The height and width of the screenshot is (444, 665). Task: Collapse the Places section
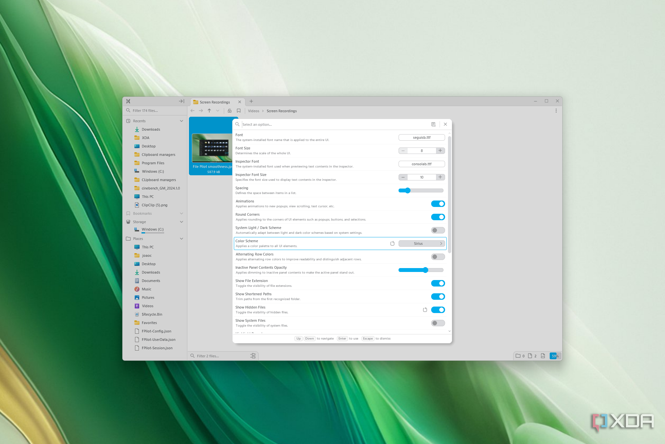pos(182,239)
